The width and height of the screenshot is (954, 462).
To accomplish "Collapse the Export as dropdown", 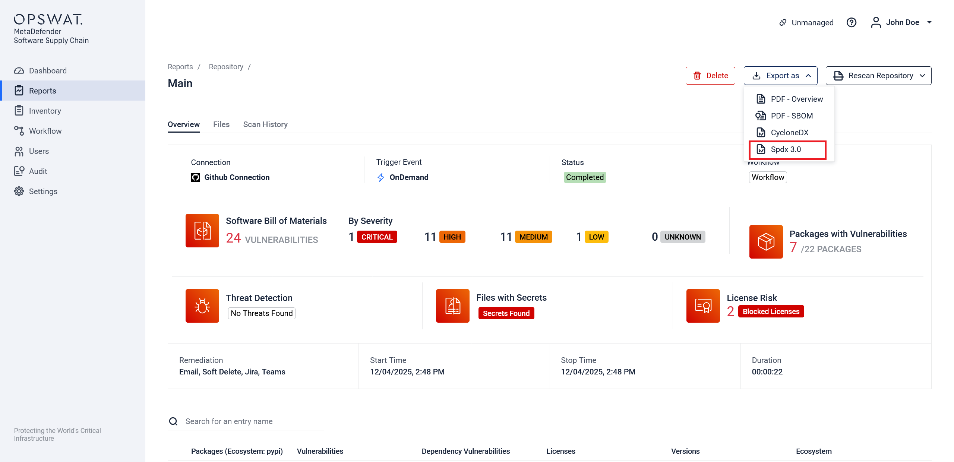I will click(x=781, y=76).
